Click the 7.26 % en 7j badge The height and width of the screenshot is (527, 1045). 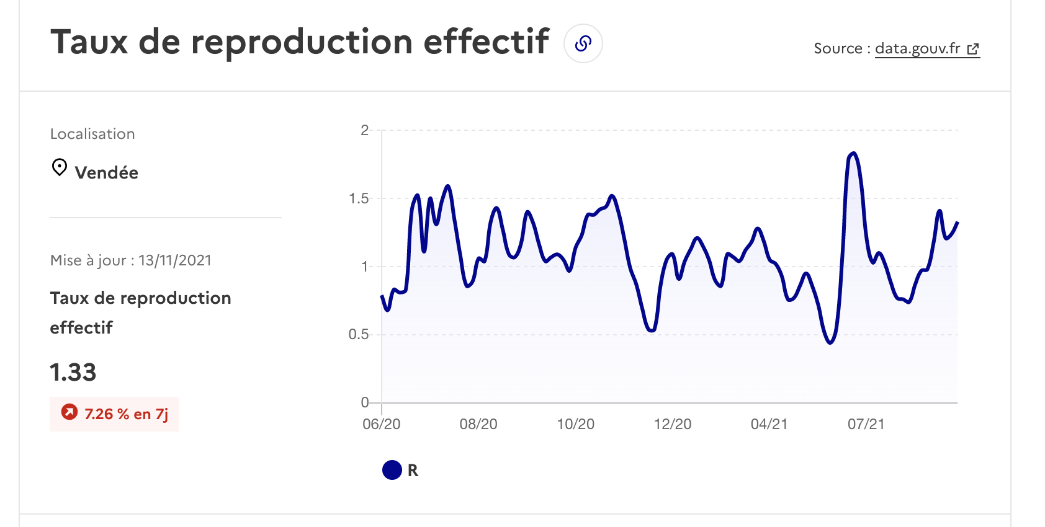point(114,414)
